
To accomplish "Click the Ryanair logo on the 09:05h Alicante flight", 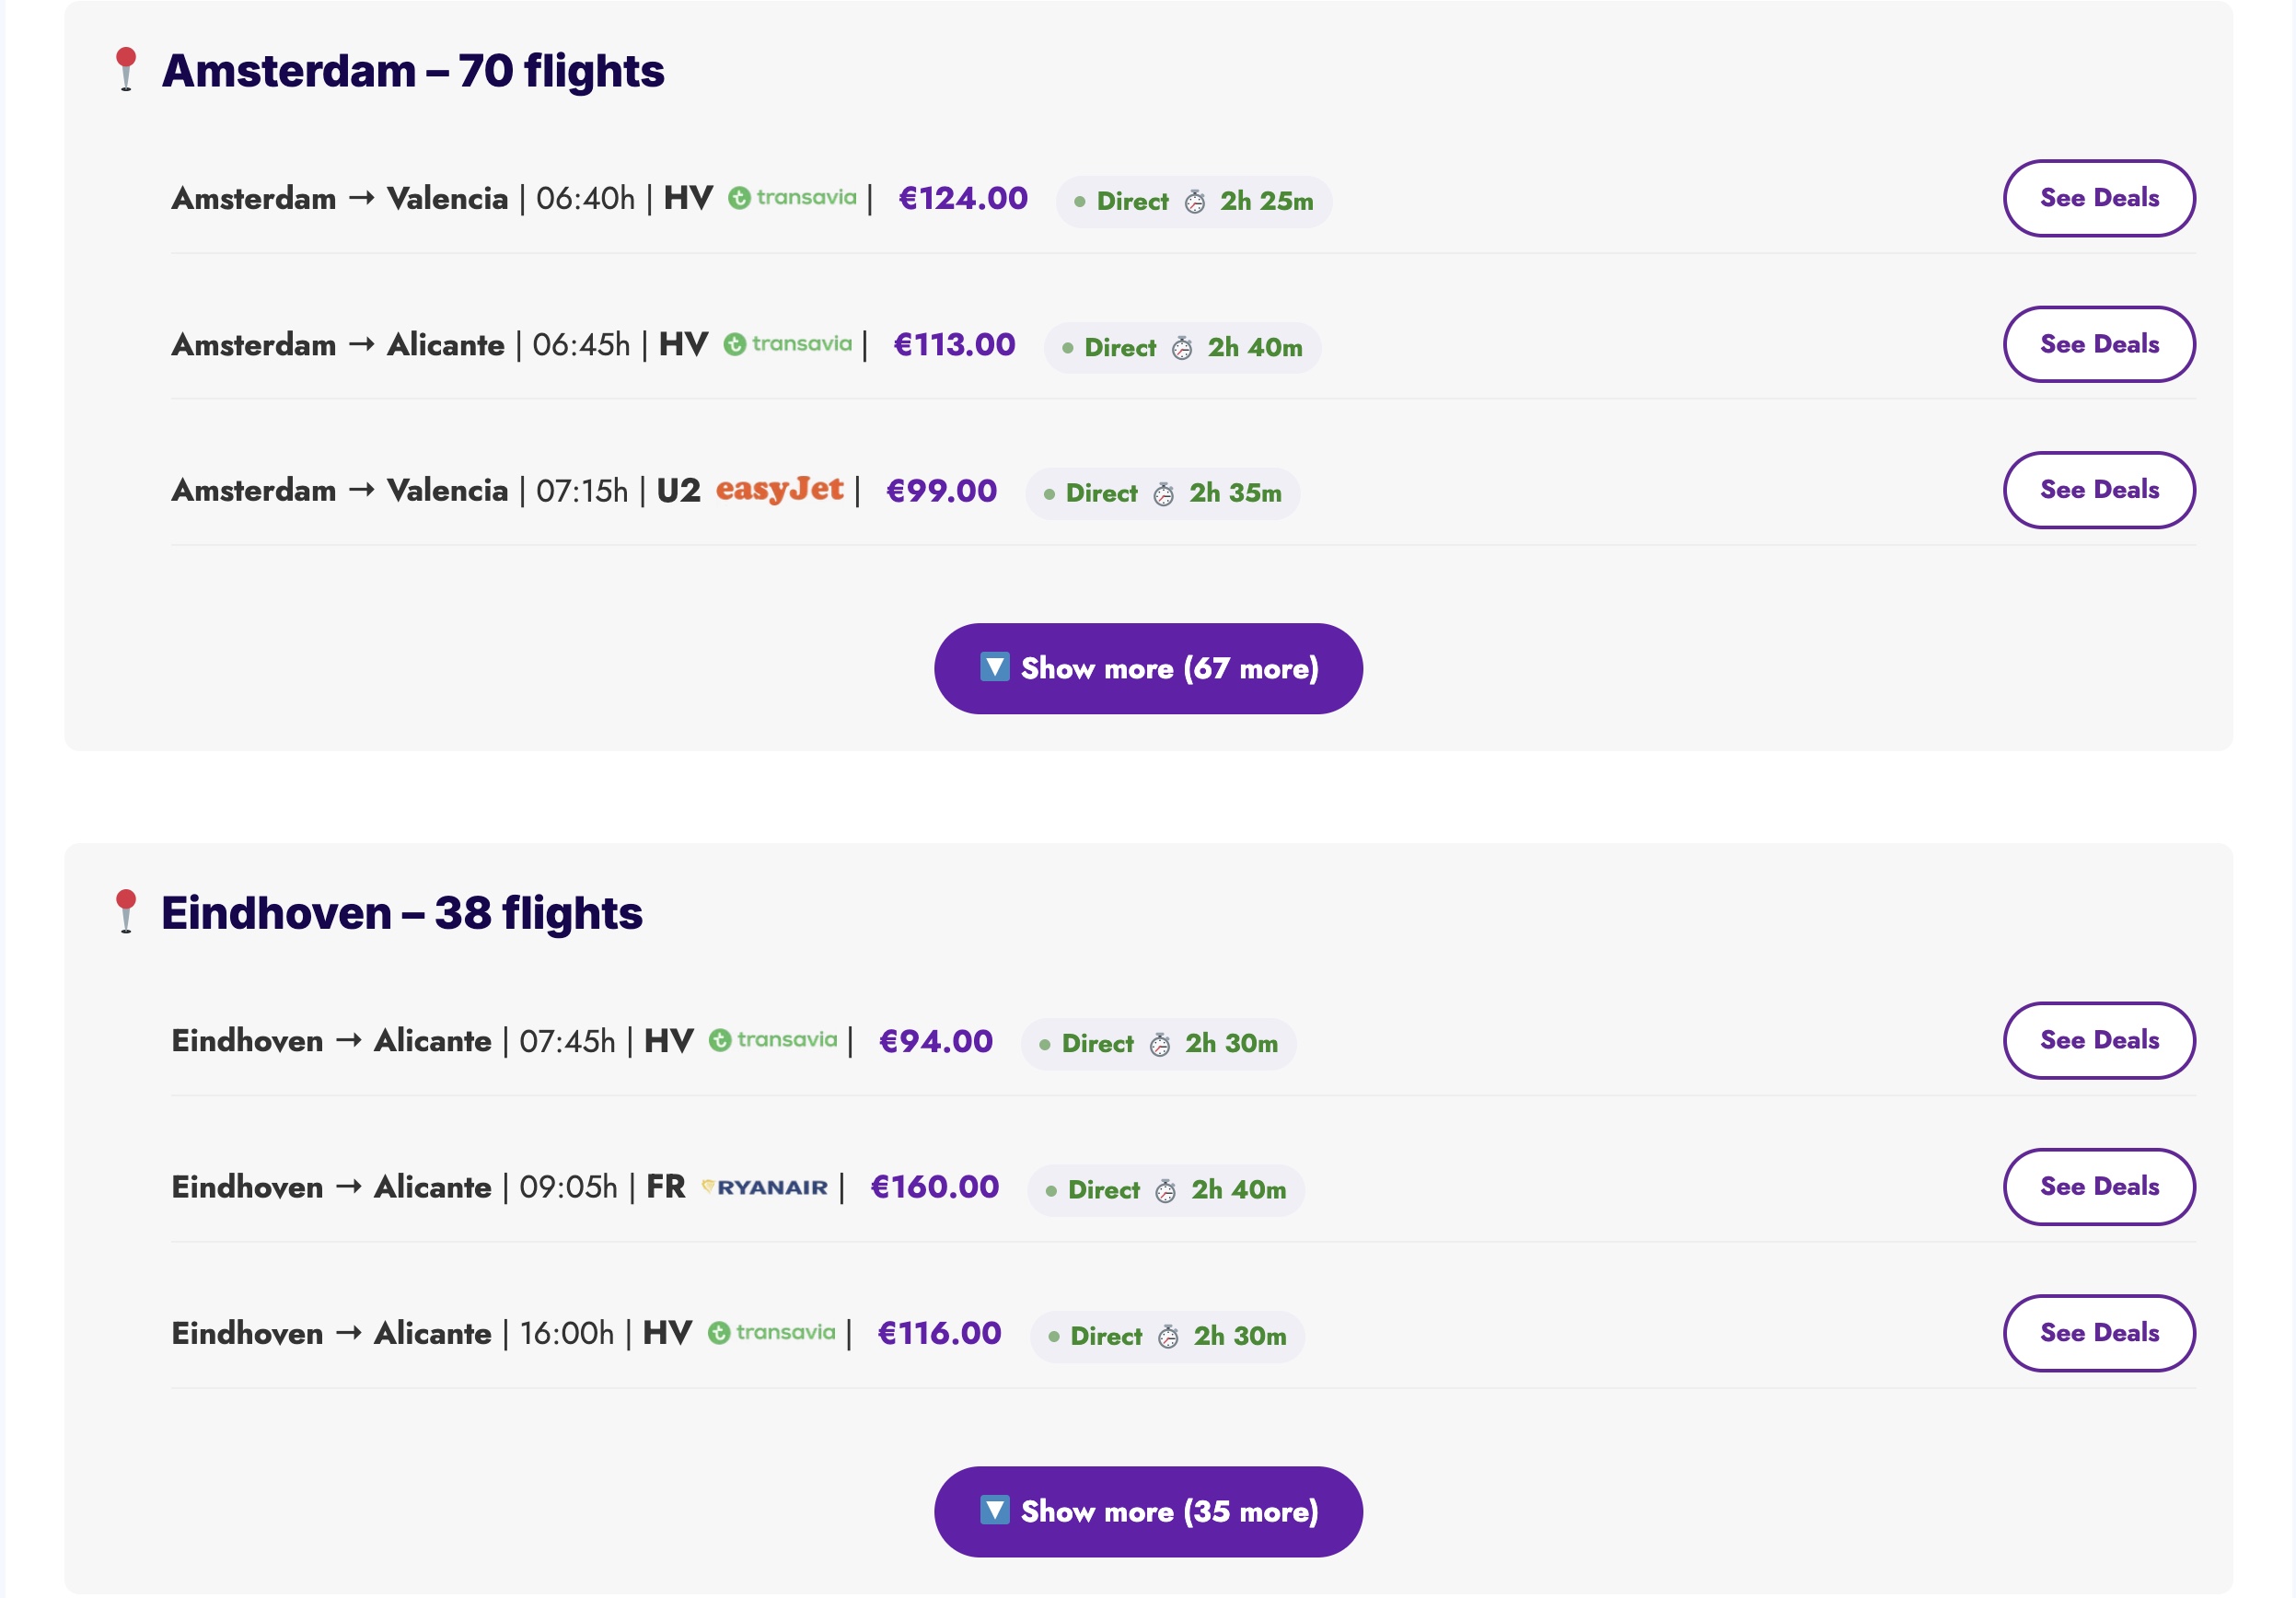I will [x=767, y=1186].
